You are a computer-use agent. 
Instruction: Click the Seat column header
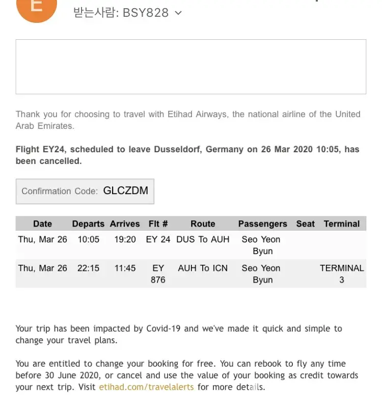[306, 224]
